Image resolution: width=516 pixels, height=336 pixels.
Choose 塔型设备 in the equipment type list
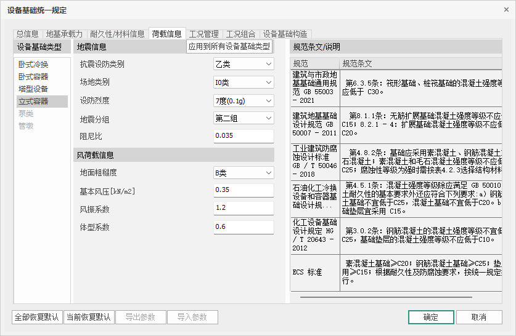pos(33,89)
